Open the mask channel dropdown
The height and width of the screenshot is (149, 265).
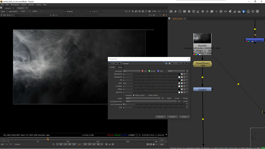click(x=143, y=98)
